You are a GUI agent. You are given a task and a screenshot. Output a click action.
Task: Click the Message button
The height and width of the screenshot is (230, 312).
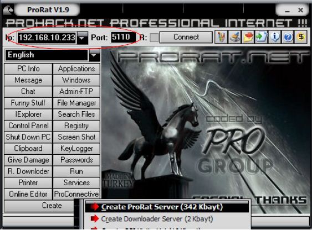[x=28, y=80]
